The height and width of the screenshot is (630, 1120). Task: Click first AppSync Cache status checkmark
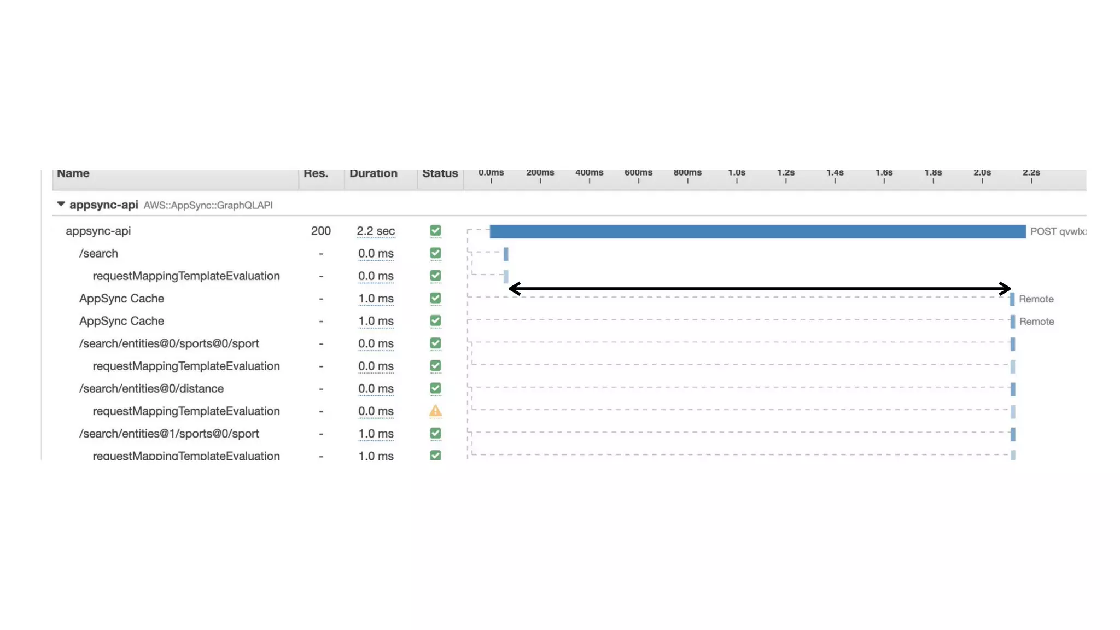point(435,298)
